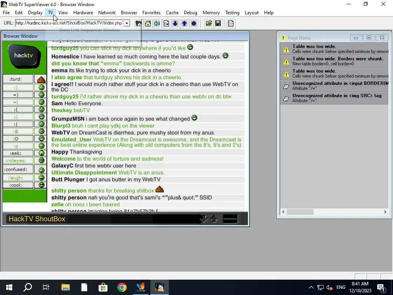Click the yellow house Home toolbar icon

(148, 23)
